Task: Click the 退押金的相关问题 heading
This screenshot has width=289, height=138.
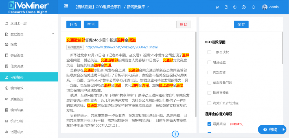Action: [x=218, y=114]
